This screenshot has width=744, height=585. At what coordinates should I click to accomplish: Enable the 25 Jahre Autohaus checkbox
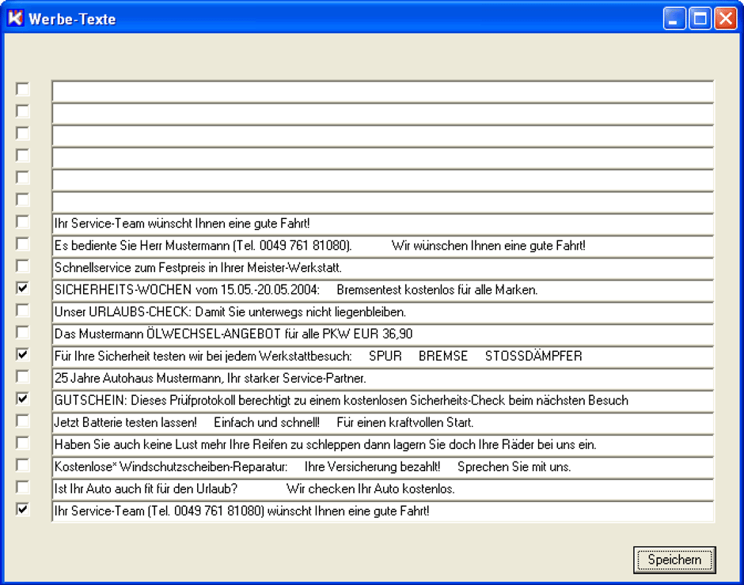[x=23, y=377]
